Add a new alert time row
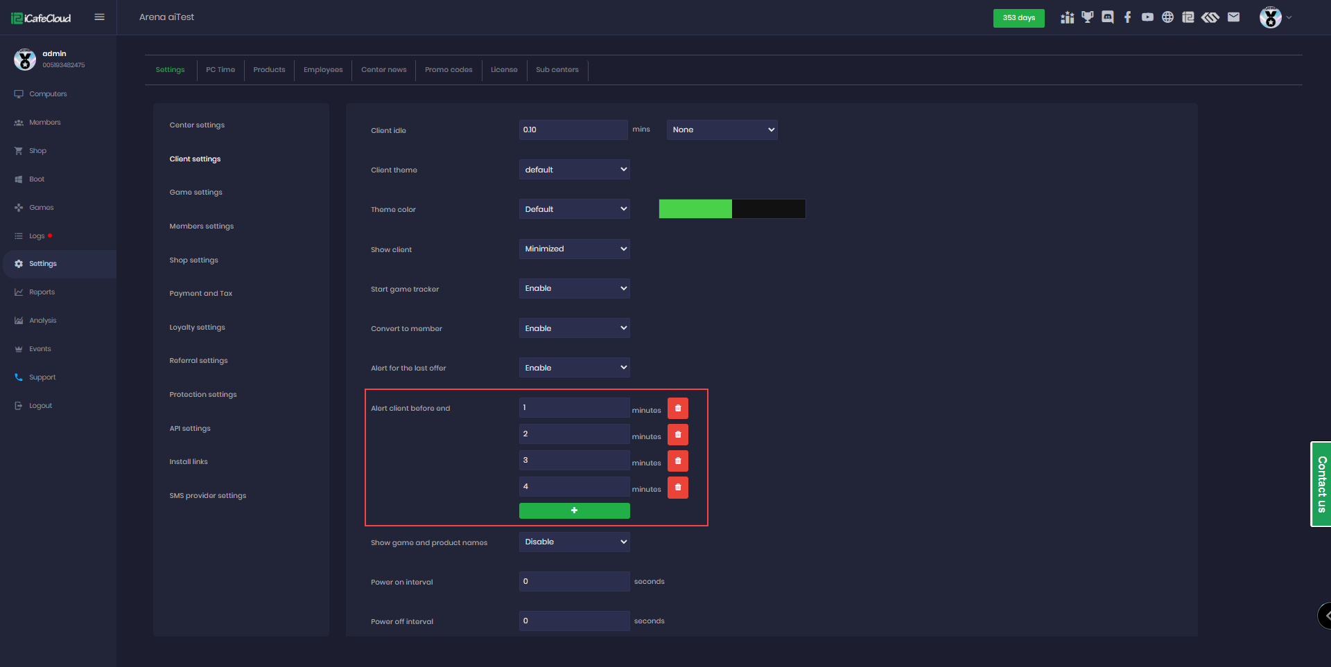Image resolution: width=1331 pixels, height=667 pixels. (x=574, y=511)
